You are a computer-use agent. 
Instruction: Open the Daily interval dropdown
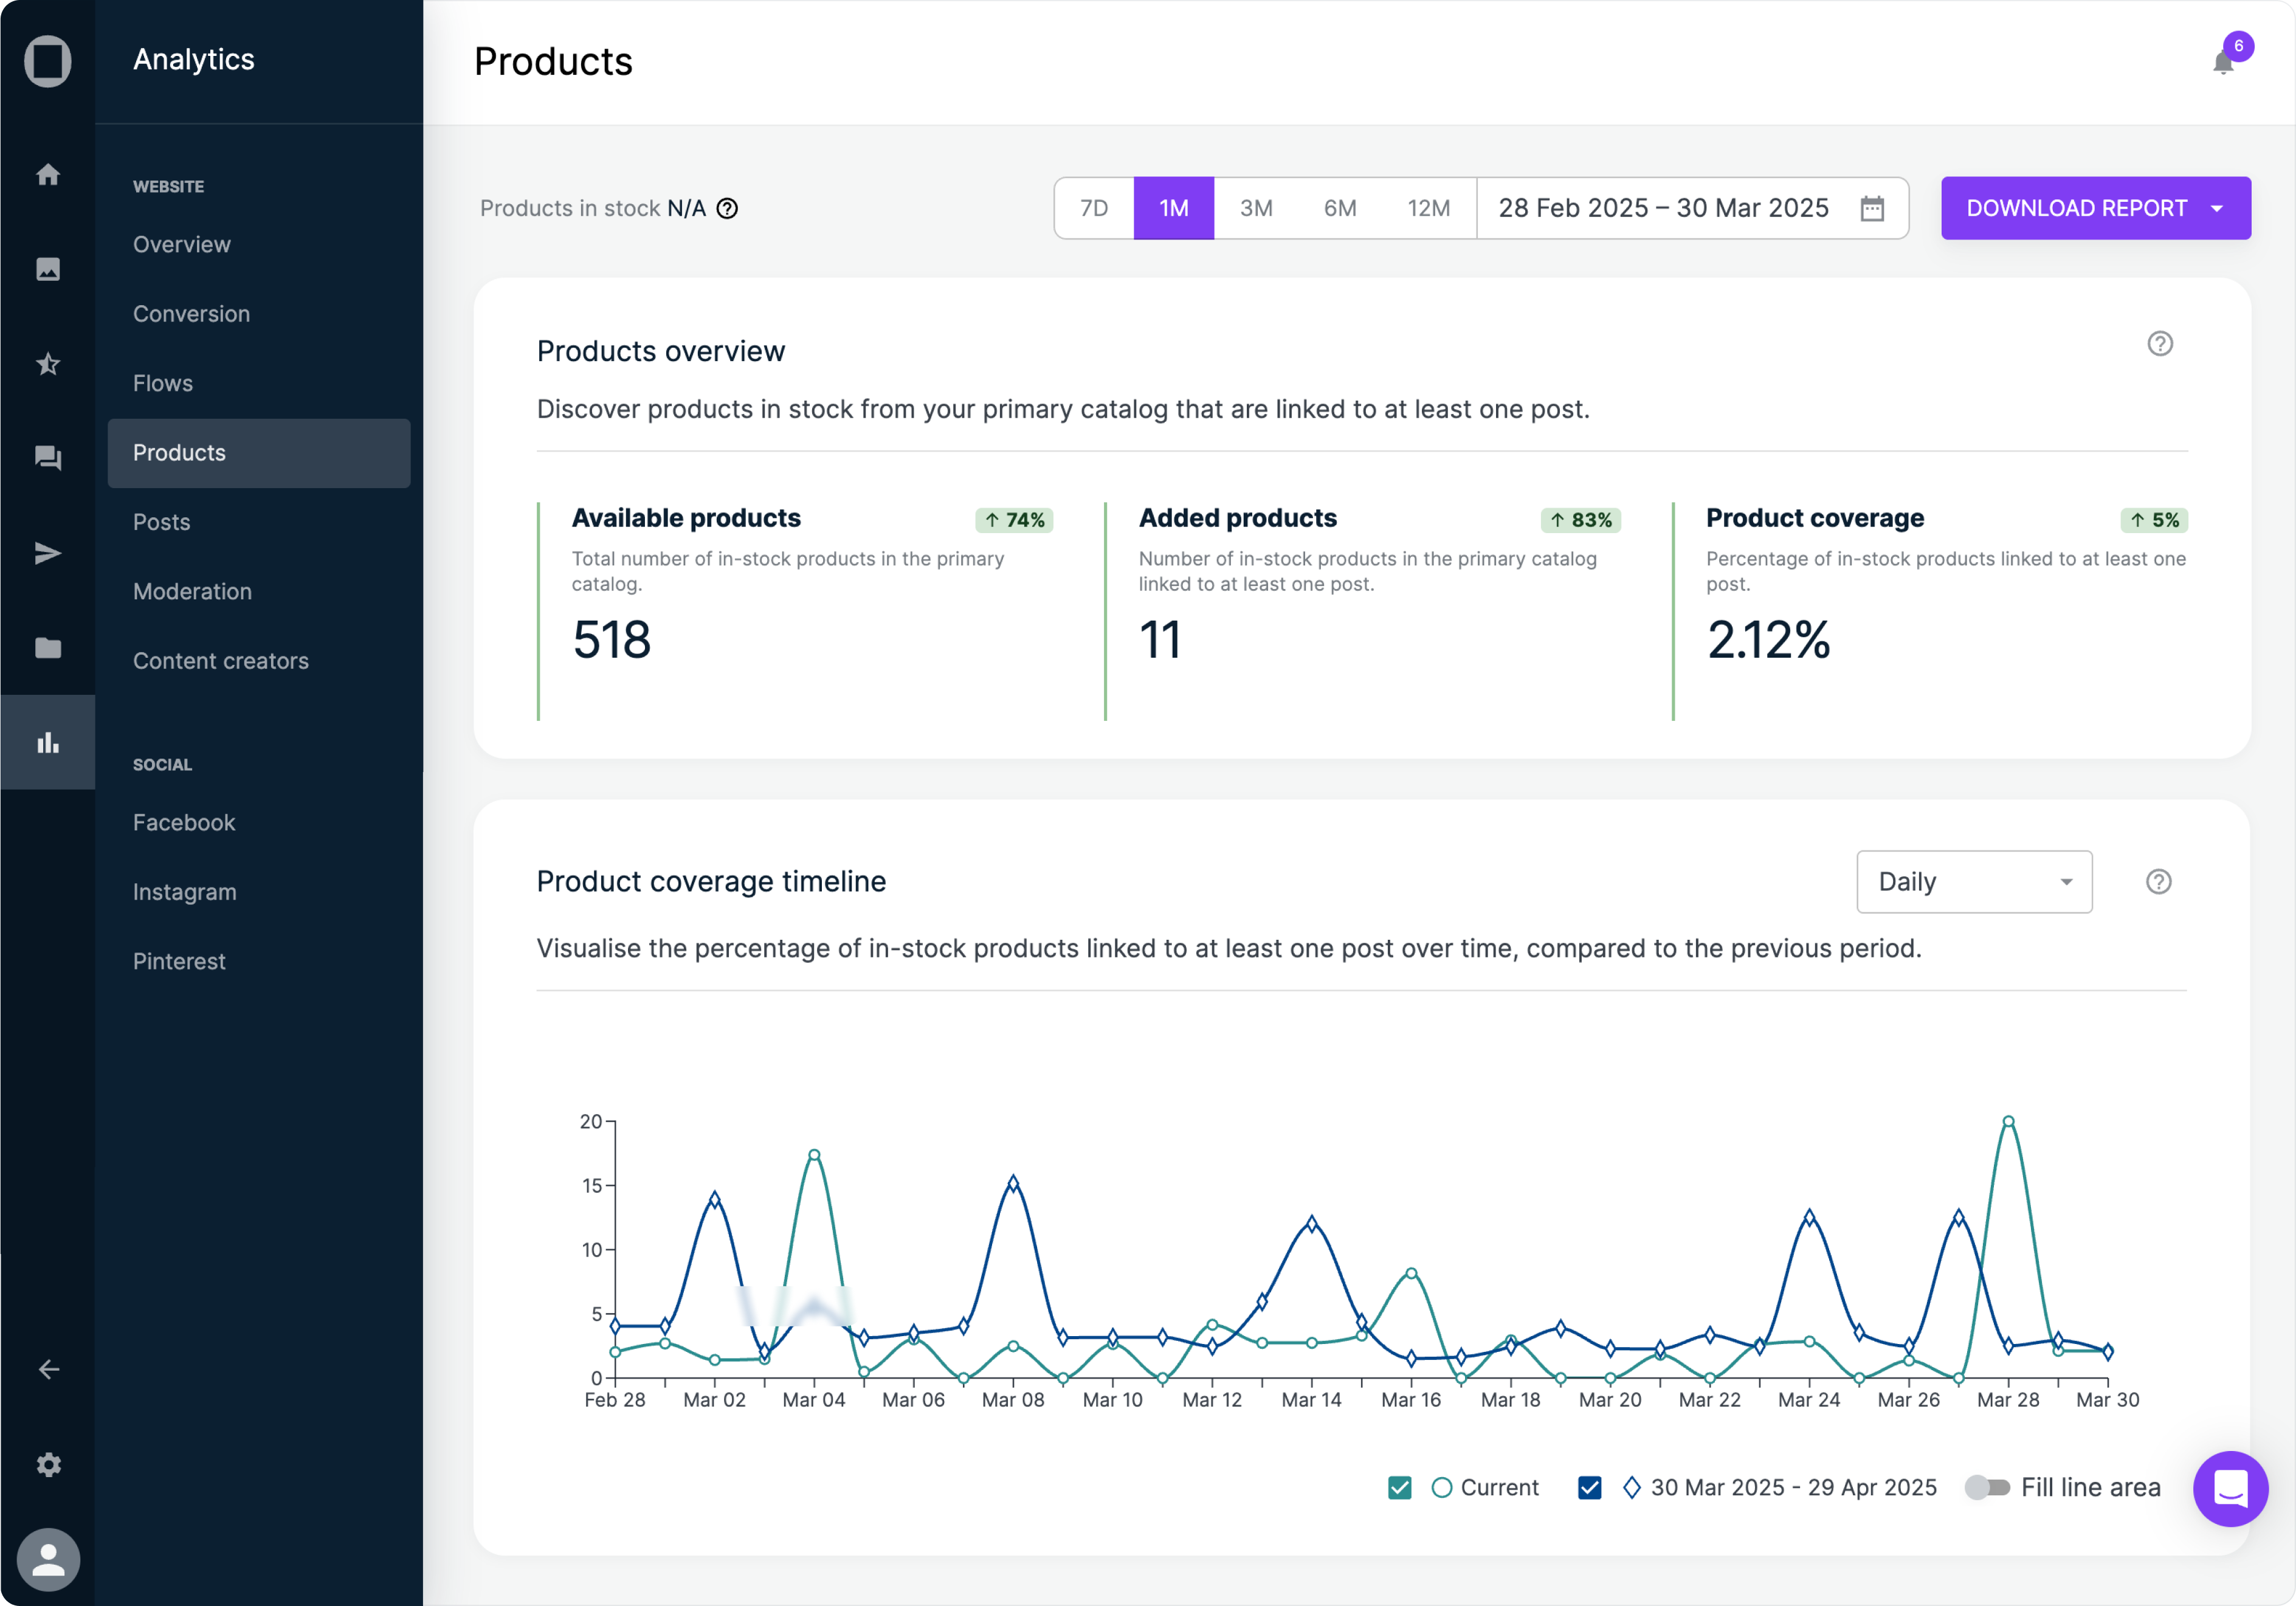[x=1973, y=881]
